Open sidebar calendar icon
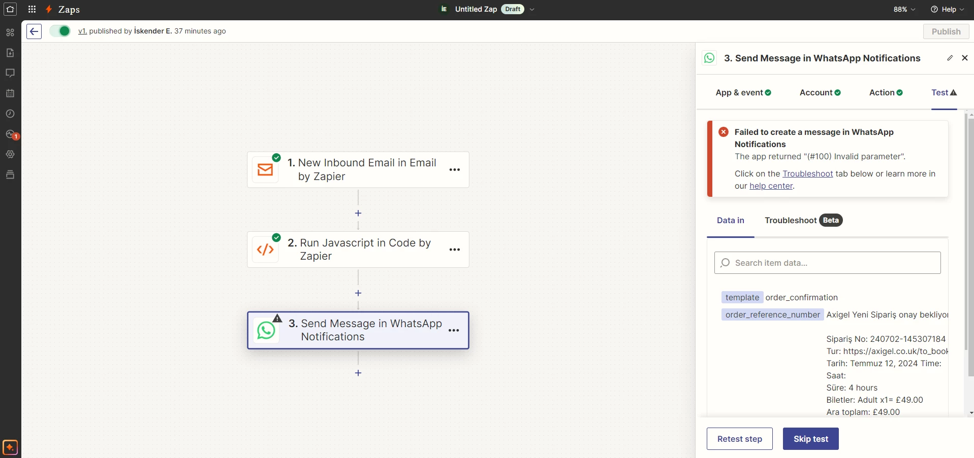Image resolution: width=974 pixels, height=458 pixels. click(x=10, y=93)
